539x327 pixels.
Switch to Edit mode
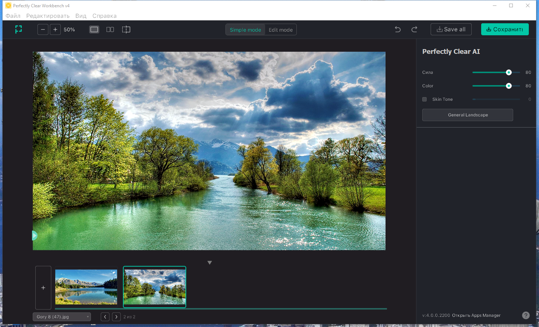coord(281,30)
